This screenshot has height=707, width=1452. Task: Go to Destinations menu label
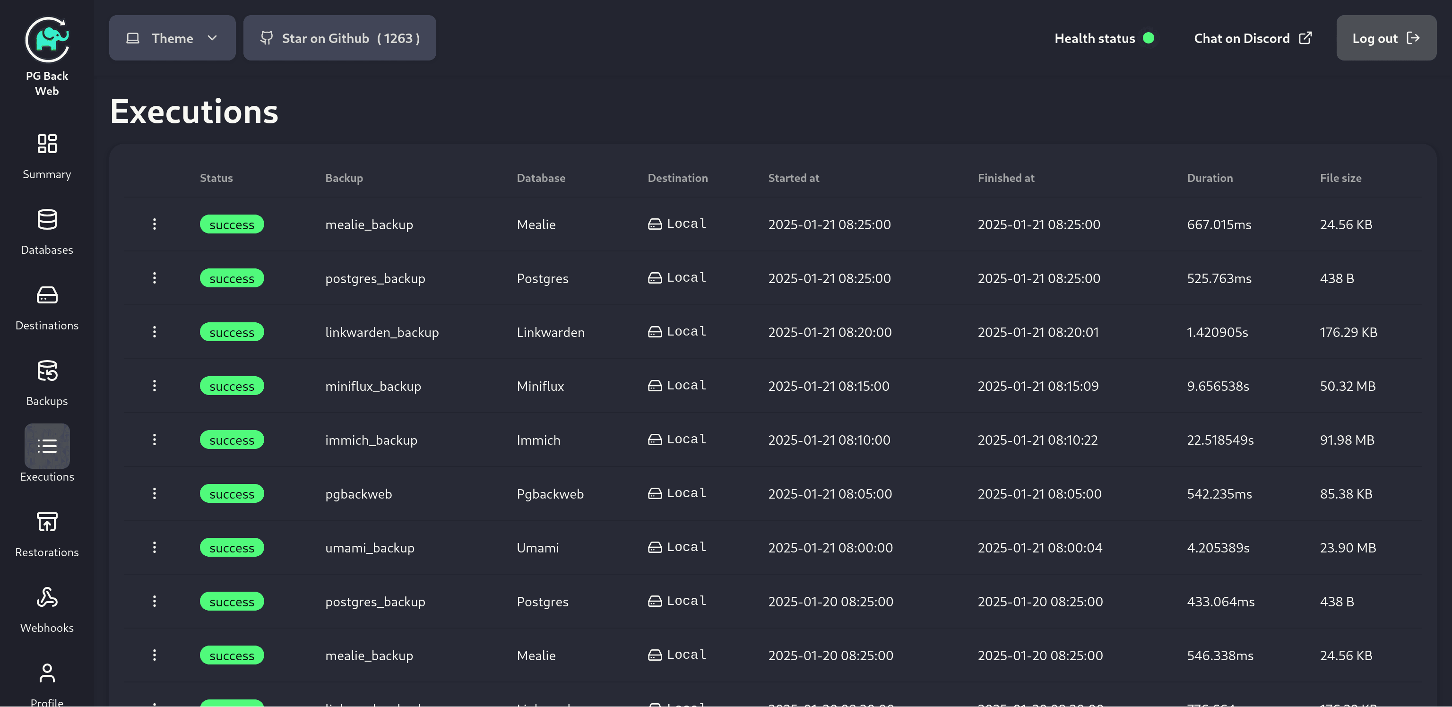click(47, 325)
